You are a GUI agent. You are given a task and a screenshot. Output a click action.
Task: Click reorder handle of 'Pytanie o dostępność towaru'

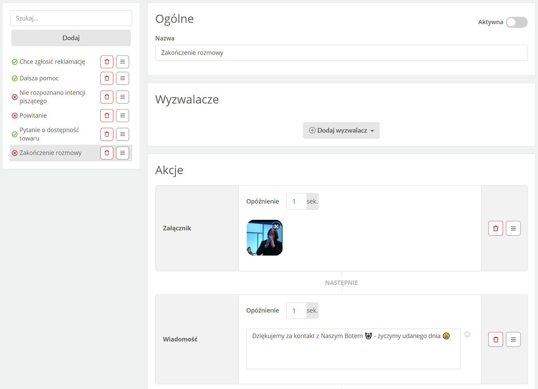123,134
